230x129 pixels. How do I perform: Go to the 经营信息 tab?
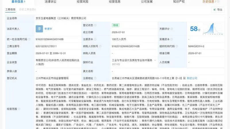coord(115,2)
